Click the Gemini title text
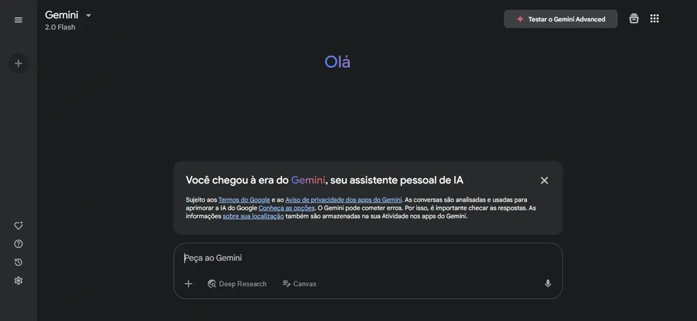The width and height of the screenshot is (697, 321). (x=62, y=15)
